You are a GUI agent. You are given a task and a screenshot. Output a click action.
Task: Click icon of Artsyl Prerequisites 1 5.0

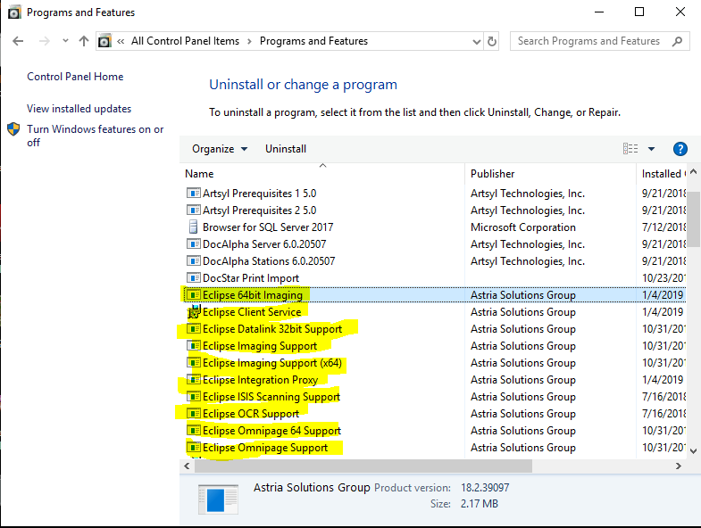(193, 194)
